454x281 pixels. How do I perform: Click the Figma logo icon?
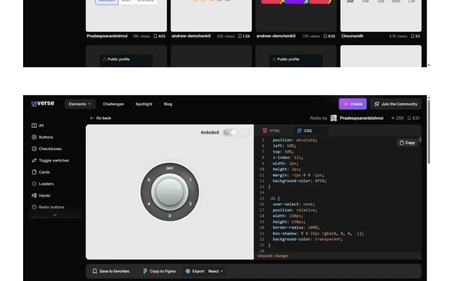(x=145, y=271)
